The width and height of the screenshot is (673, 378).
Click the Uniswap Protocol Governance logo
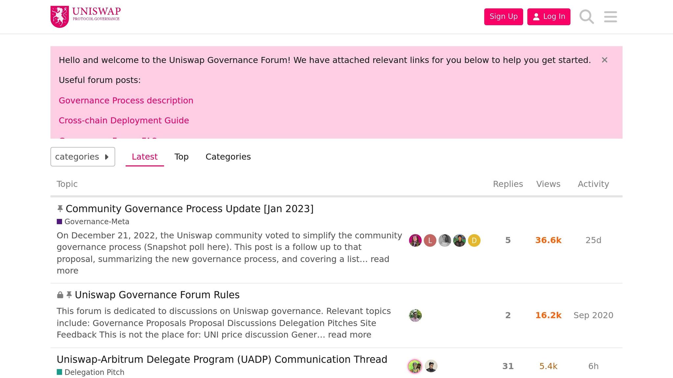(85, 15)
